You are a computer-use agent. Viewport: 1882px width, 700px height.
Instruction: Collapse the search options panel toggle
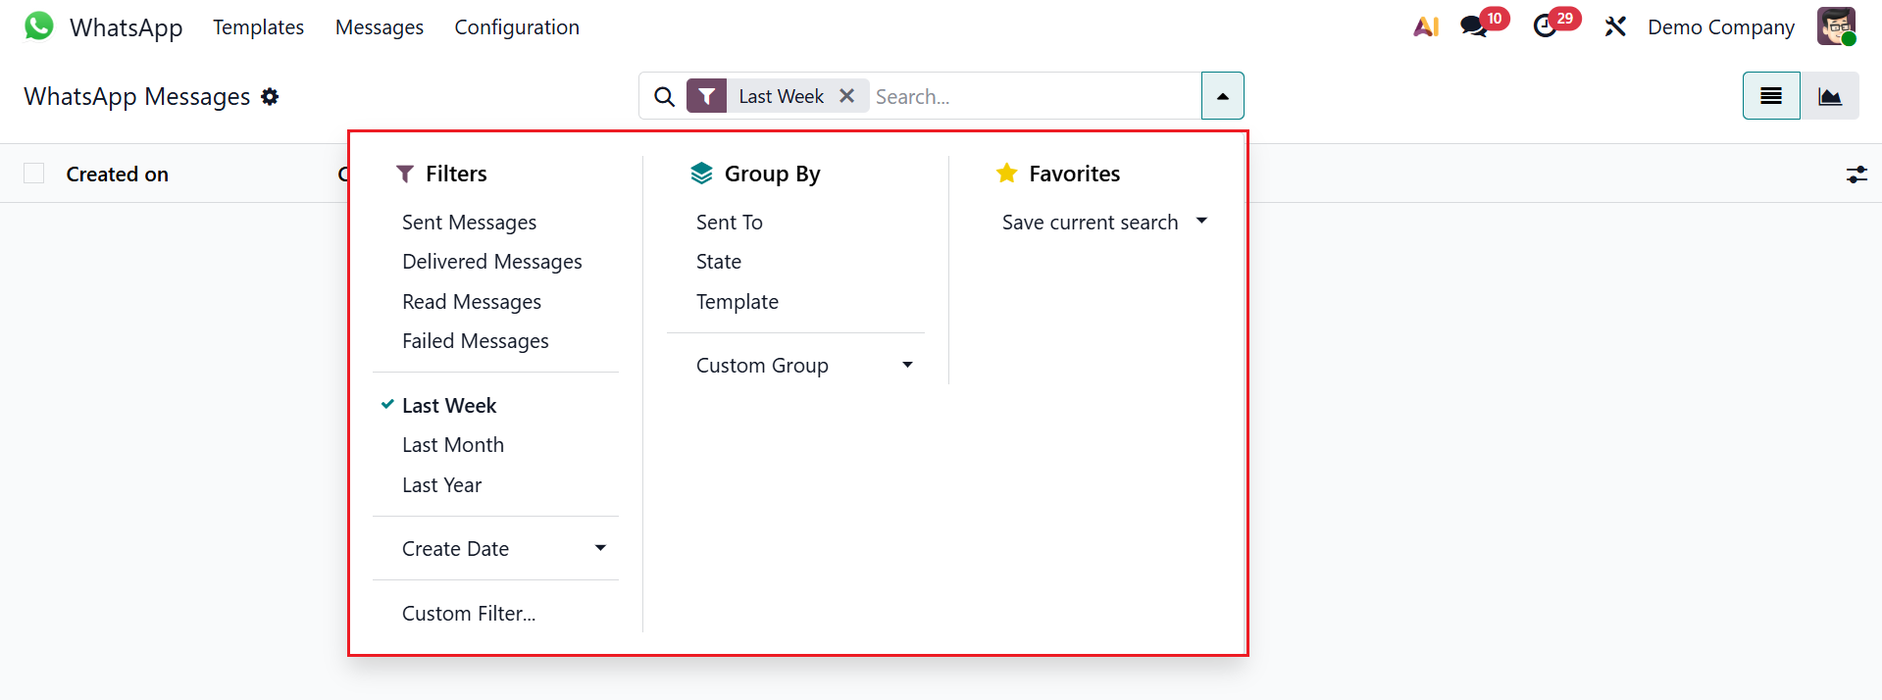click(1222, 96)
